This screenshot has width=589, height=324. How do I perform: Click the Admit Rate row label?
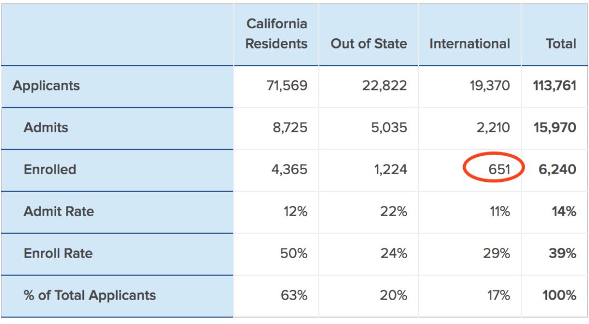[x=59, y=211]
